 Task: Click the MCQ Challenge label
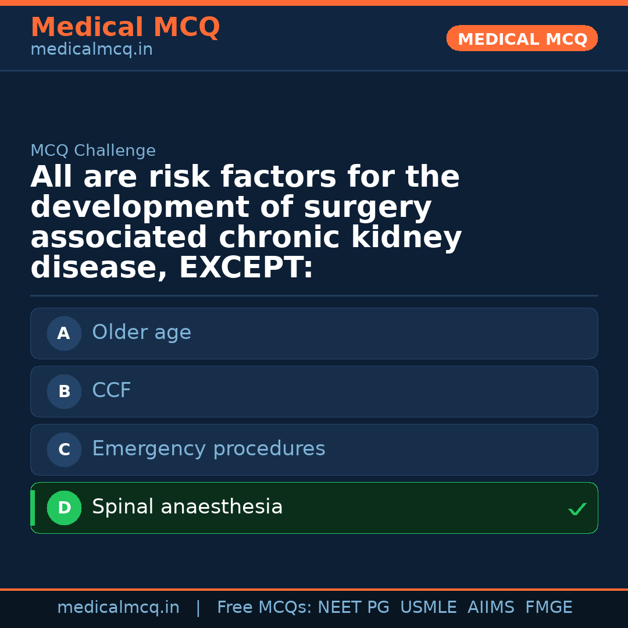[x=93, y=150]
